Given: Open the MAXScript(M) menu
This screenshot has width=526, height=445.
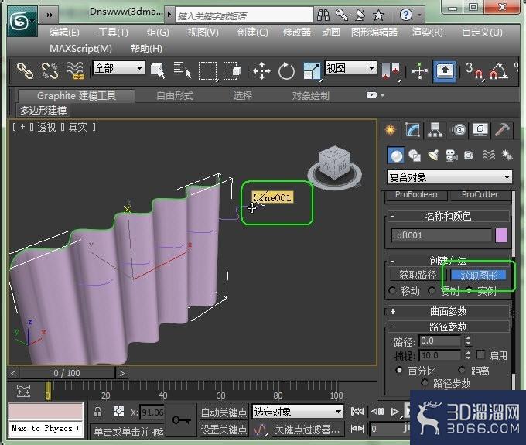Looking at the screenshot, I should (81, 49).
